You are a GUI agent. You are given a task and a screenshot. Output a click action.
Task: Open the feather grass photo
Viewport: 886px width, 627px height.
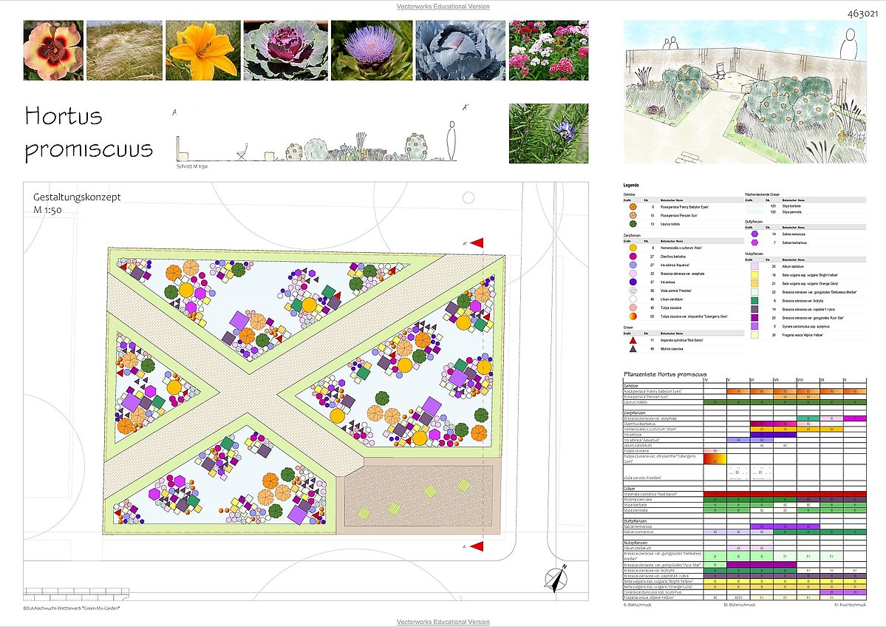click(x=124, y=50)
